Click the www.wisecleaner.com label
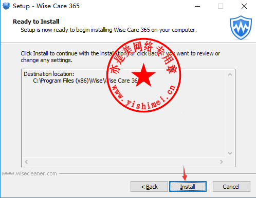This screenshot has height=198, width=256. (29, 173)
